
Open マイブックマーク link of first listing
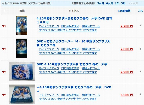(49, 26)
